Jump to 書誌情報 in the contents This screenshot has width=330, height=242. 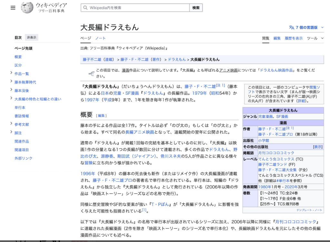click(22, 116)
